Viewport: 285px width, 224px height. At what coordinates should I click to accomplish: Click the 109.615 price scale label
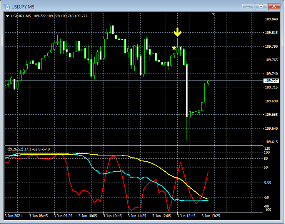[x=271, y=142]
